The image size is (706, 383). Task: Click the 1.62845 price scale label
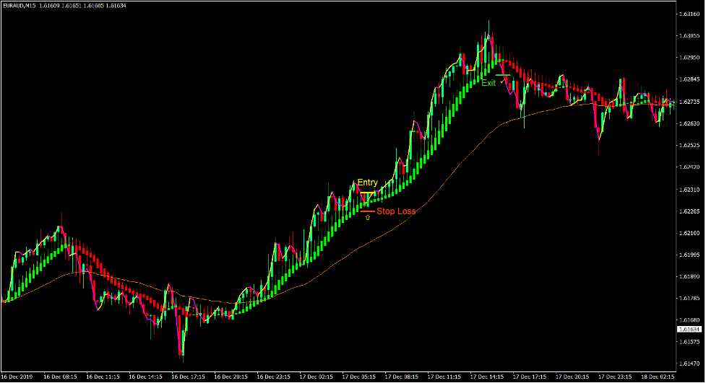pos(689,79)
